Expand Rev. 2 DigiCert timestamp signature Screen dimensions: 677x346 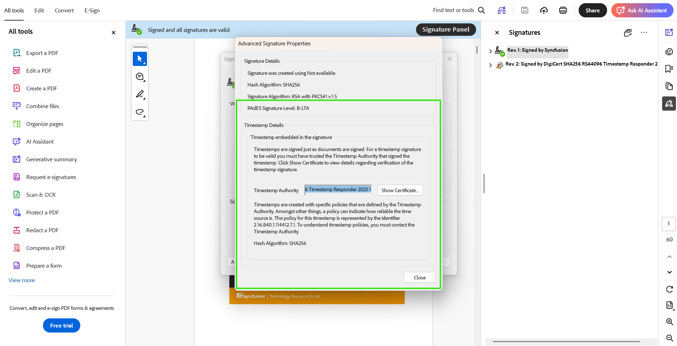(x=490, y=65)
